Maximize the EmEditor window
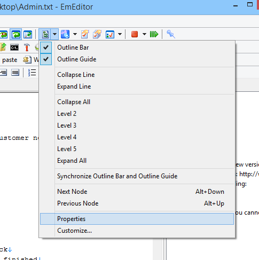The height and width of the screenshot is (260, 259). tap(250, 5)
